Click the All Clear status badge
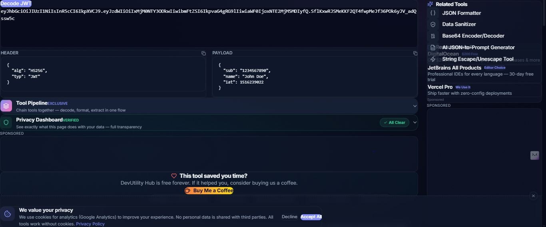 tap(395, 123)
